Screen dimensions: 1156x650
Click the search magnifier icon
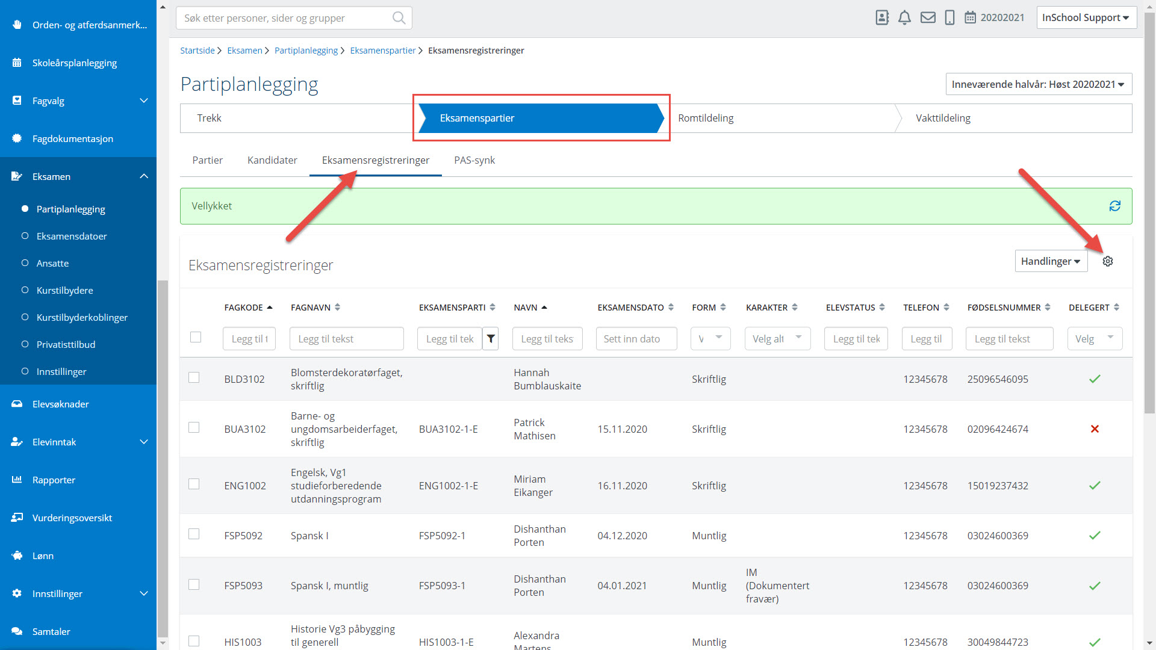399,18
